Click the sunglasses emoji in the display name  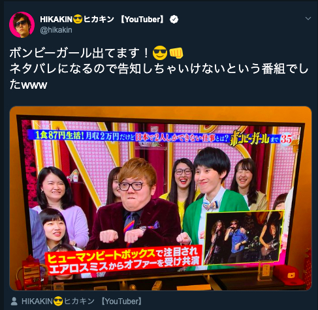point(78,20)
